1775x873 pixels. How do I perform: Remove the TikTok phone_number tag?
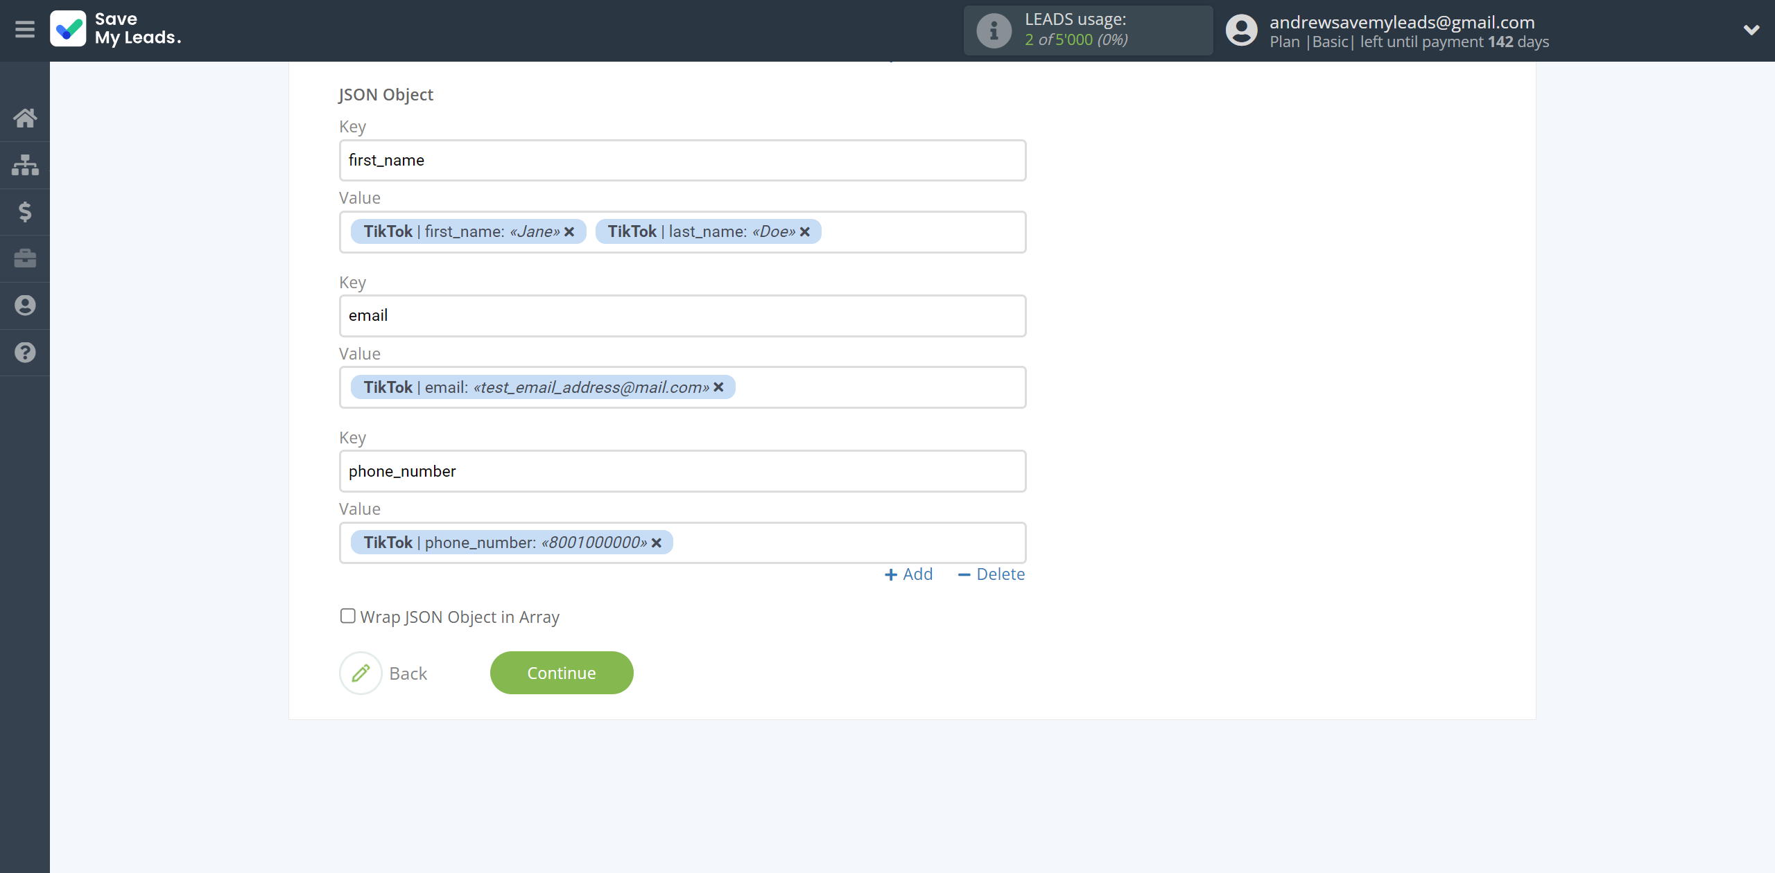[x=657, y=543]
